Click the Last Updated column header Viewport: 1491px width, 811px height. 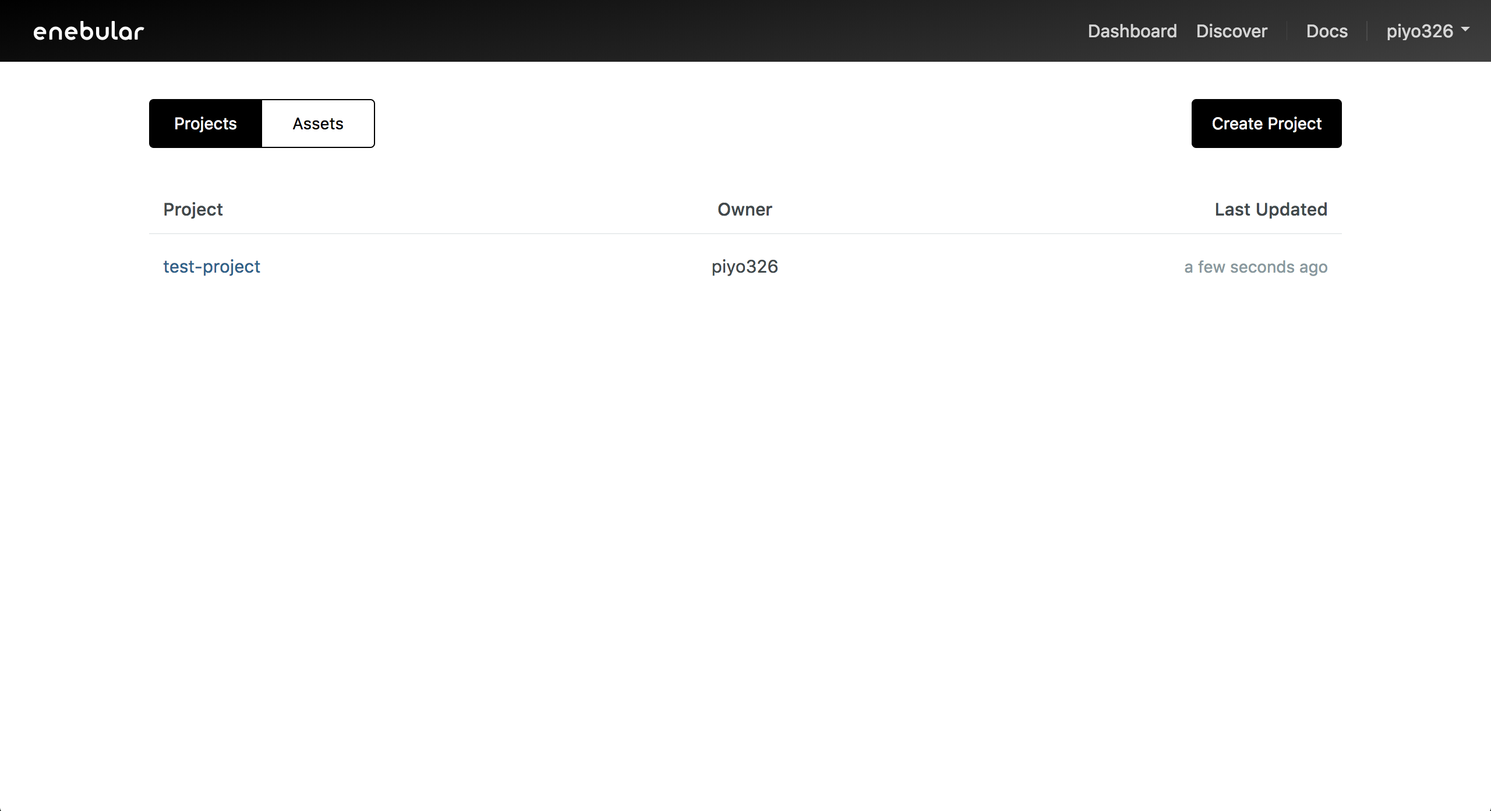[x=1270, y=209]
